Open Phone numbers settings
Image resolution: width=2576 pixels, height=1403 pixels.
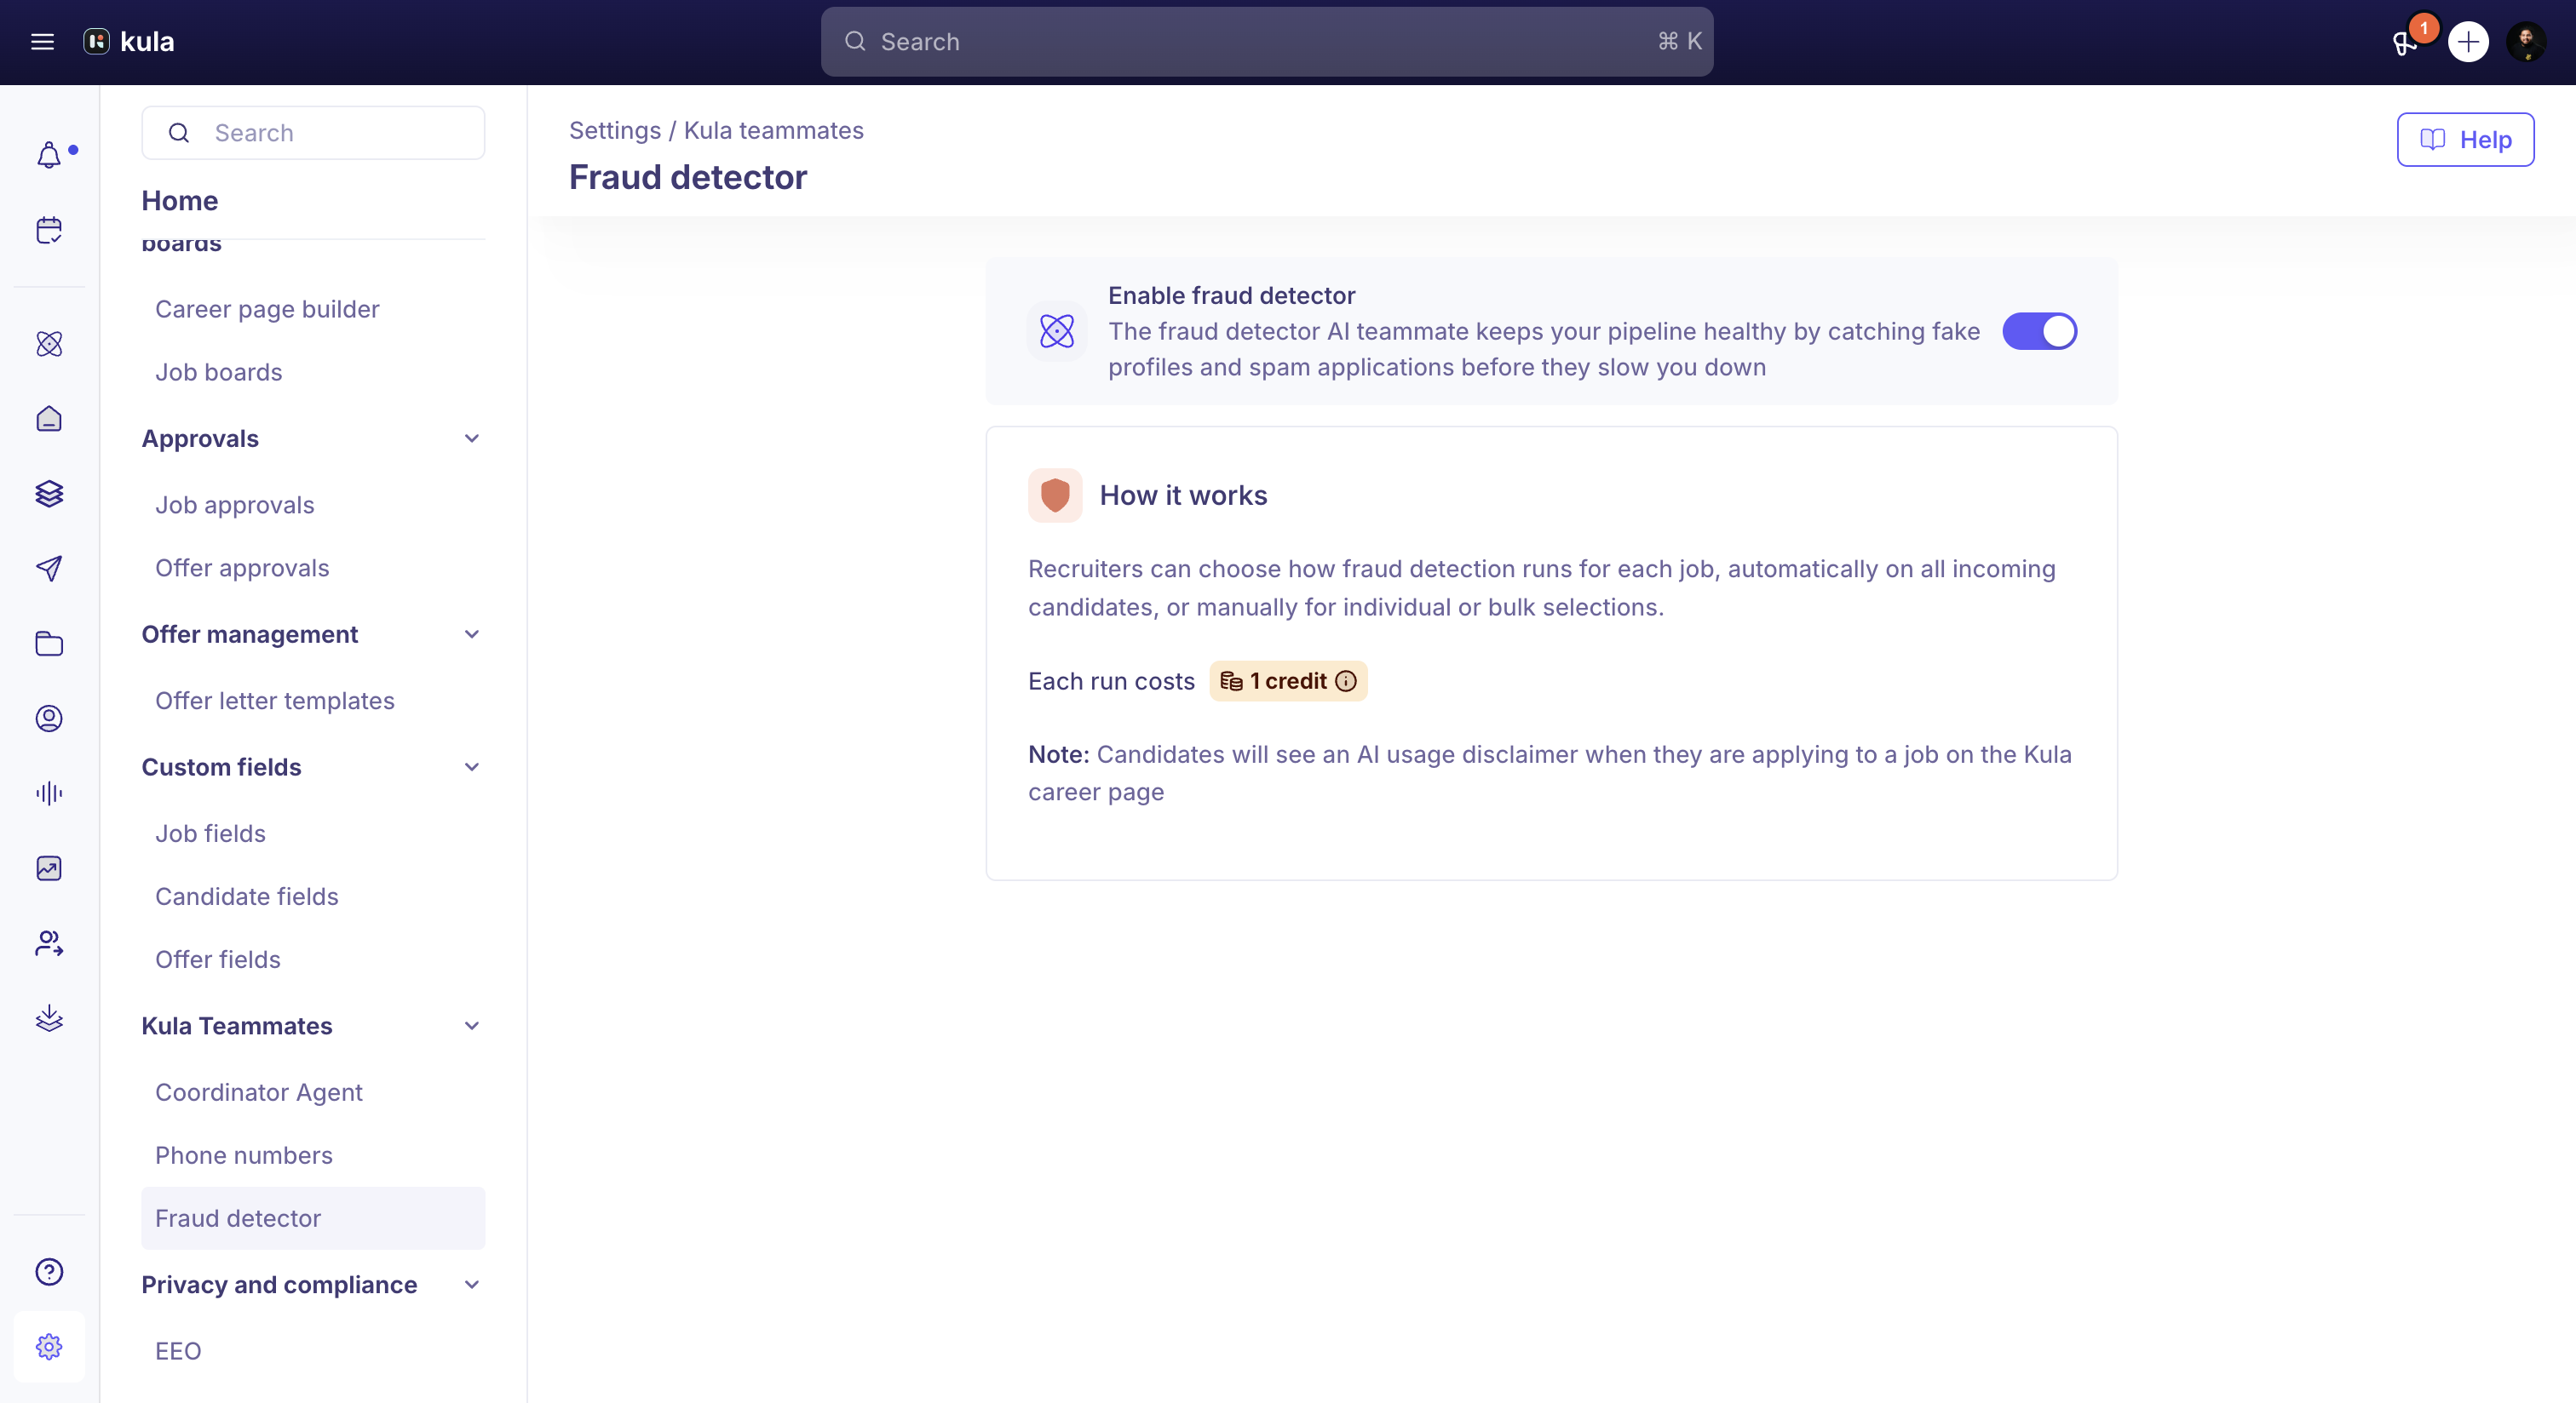click(x=244, y=1156)
